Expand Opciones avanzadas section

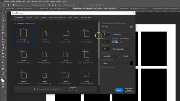point(109,67)
